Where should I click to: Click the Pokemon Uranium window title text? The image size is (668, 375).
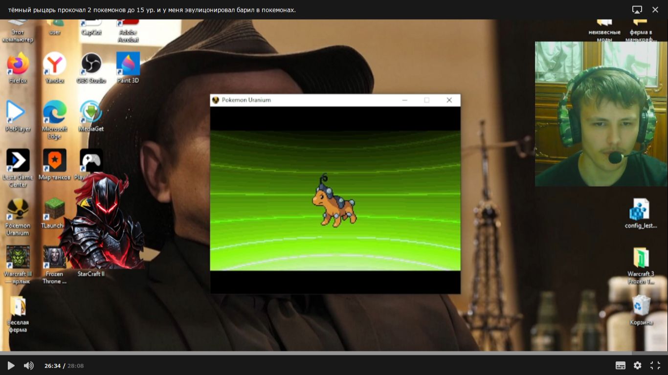[246, 100]
